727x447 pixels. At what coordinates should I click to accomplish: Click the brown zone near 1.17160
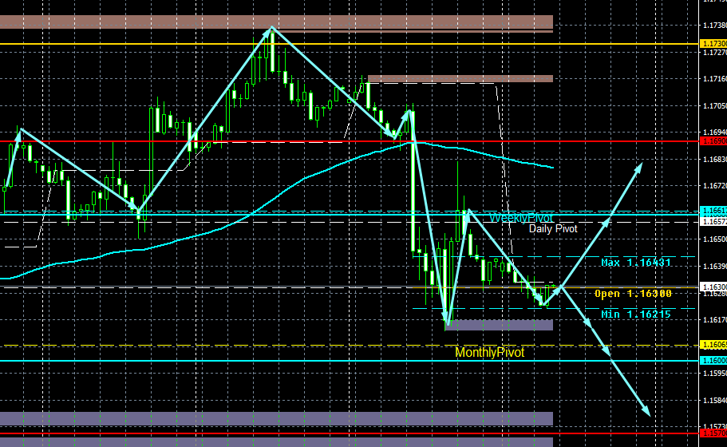460,79
